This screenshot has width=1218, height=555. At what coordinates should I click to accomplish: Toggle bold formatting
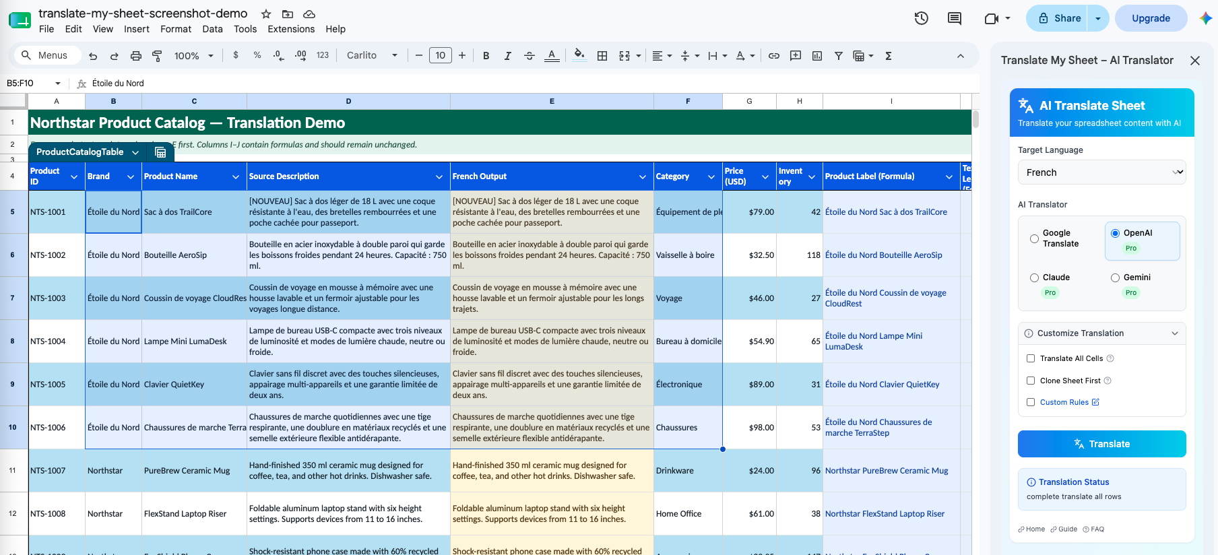[x=486, y=56]
